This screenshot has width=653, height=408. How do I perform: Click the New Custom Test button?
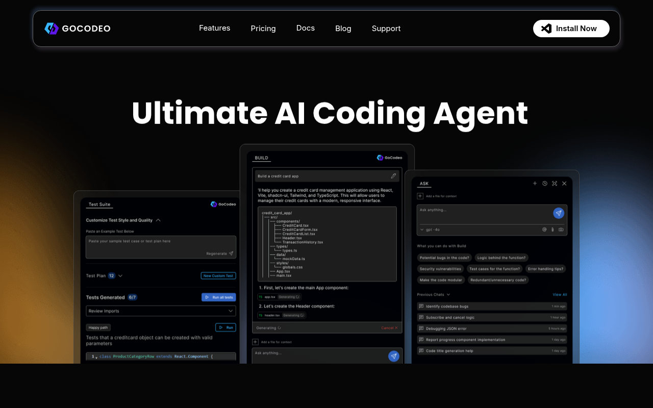(x=218, y=276)
